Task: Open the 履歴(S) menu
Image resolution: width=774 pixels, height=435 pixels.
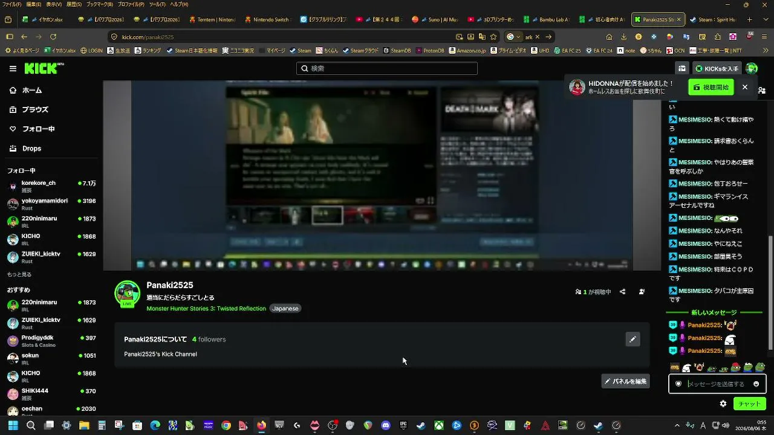Action: click(74, 4)
